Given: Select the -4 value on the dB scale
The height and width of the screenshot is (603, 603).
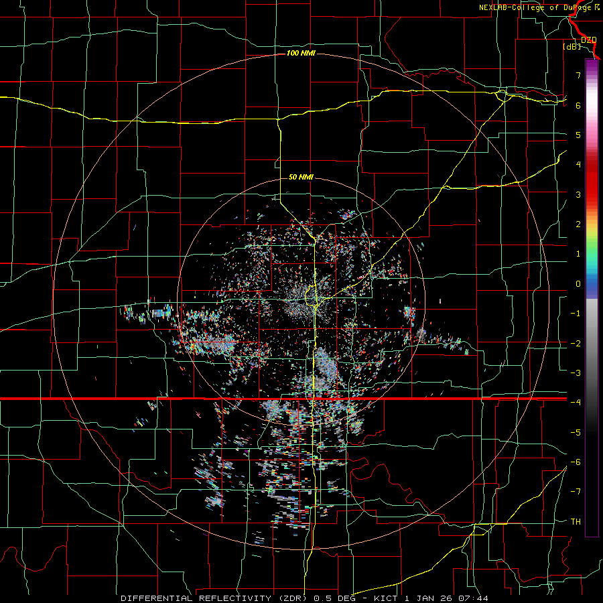Looking at the screenshot, I should point(576,403).
